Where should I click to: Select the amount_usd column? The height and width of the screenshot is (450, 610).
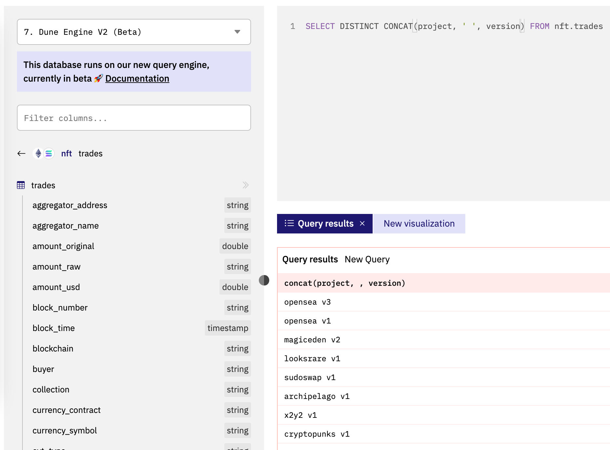pyautogui.click(x=56, y=287)
